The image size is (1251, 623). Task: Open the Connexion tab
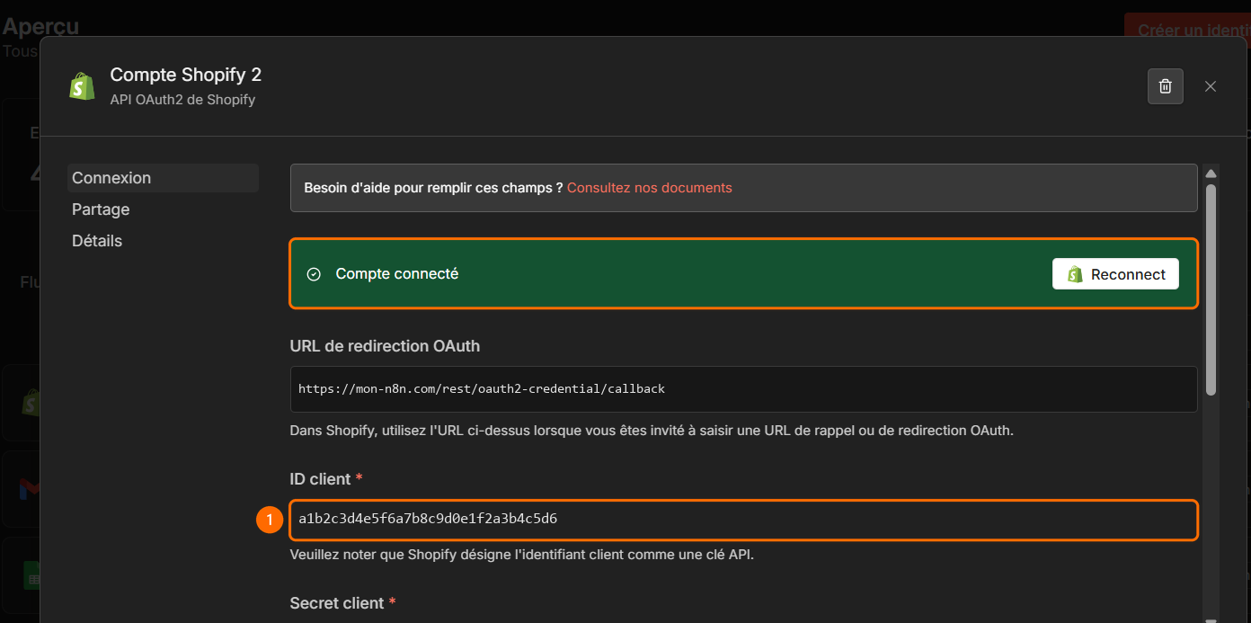163,178
